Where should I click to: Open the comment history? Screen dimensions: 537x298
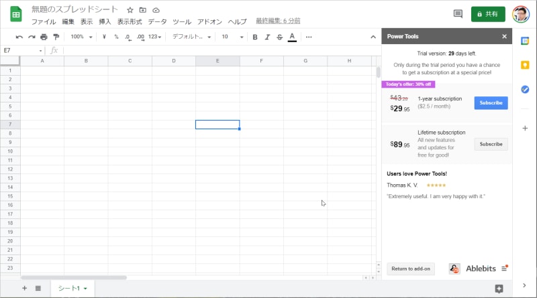458,14
